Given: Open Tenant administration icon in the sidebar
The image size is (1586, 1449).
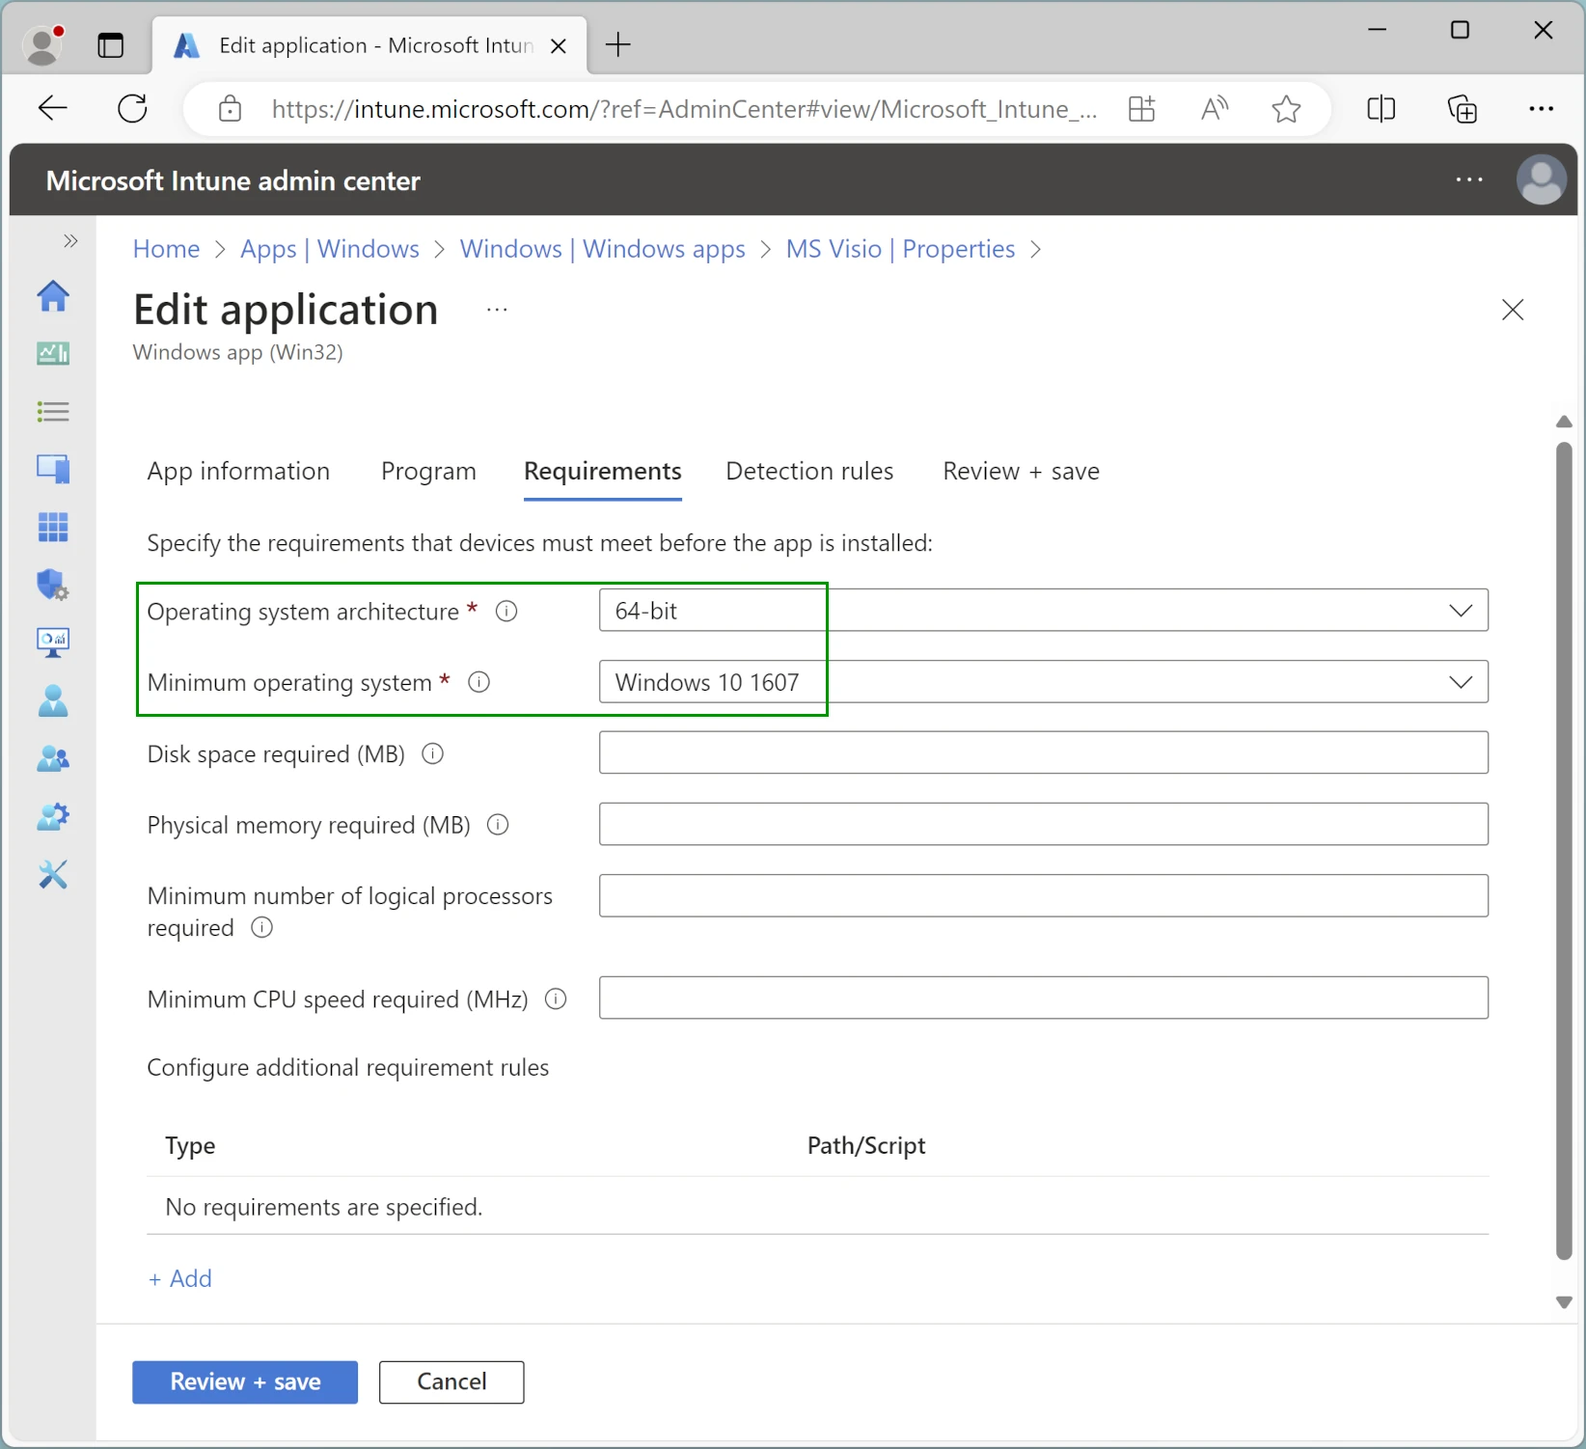Looking at the screenshot, I should 53,817.
